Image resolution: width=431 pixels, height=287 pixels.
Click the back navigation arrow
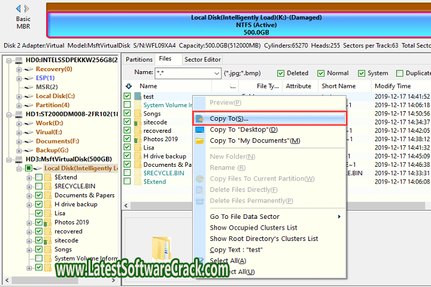point(19,8)
